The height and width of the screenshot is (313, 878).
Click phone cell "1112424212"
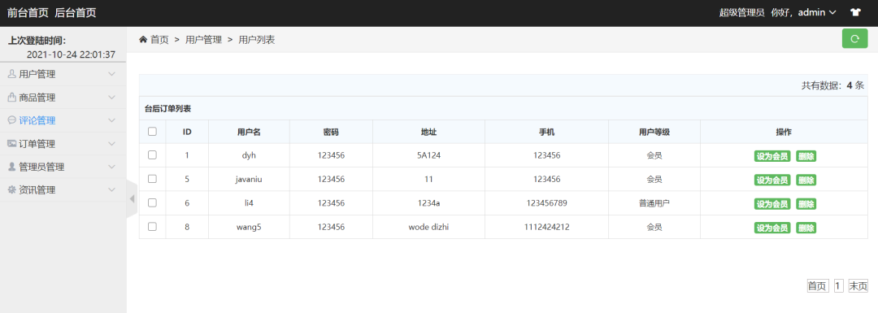[547, 227]
